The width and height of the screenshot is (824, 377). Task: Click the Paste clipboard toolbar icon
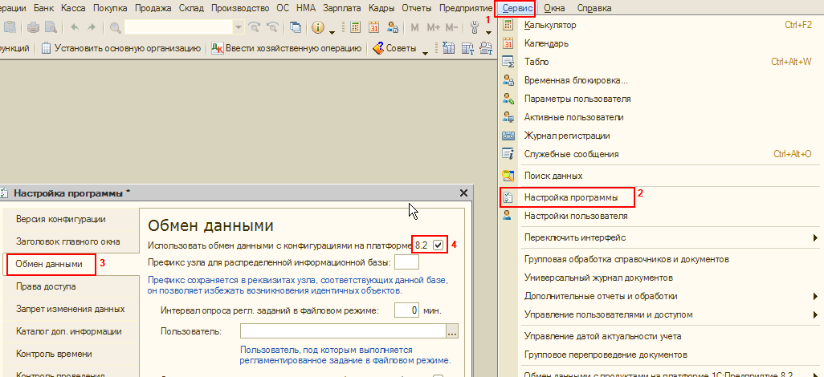(x=10, y=27)
